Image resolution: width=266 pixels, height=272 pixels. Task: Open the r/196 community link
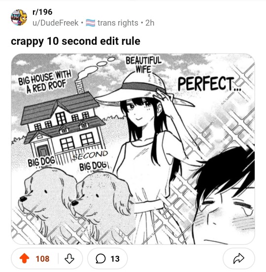[x=42, y=12]
